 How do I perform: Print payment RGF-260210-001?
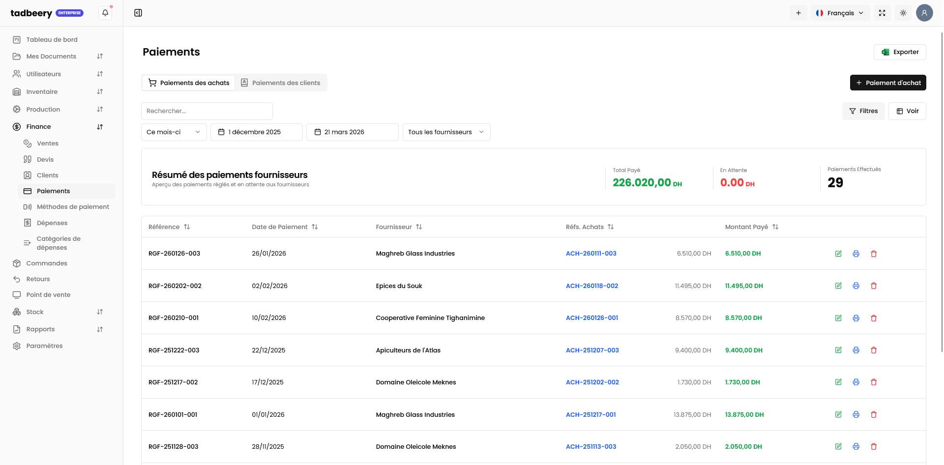click(x=856, y=318)
